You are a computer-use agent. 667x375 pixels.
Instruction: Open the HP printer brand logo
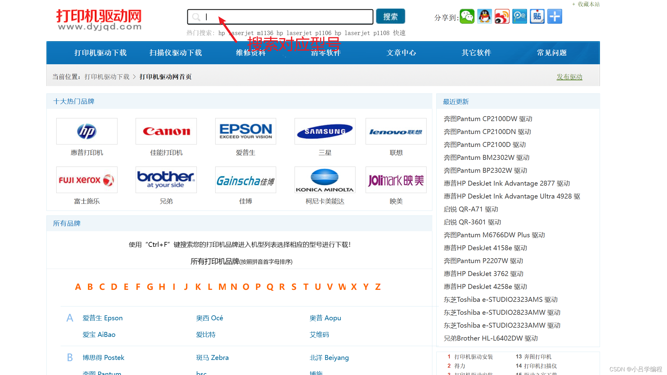tap(87, 132)
